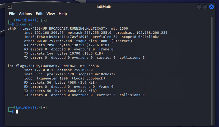Click 'bytes 10790 (10.5 KiB)' text
The image size is (219, 127).
tap(80, 53)
